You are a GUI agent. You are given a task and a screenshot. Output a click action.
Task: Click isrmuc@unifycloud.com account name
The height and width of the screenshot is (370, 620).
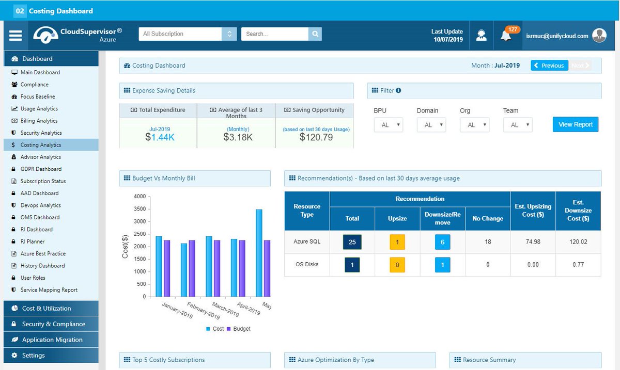tap(557, 36)
